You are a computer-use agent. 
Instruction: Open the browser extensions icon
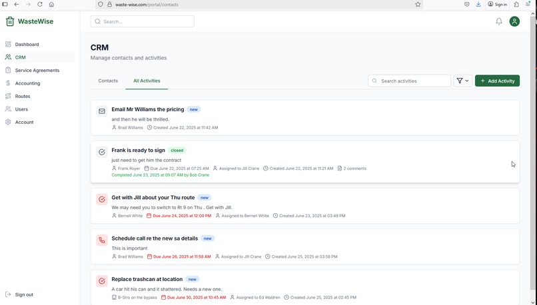[516, 5]
